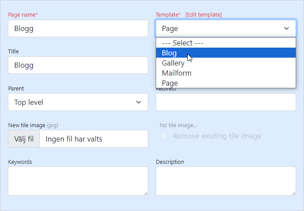Choose the '--- Select ---' placeholder option
Image resolution: width=304 pixels, height=211 pixels.
tap(182, 43)
